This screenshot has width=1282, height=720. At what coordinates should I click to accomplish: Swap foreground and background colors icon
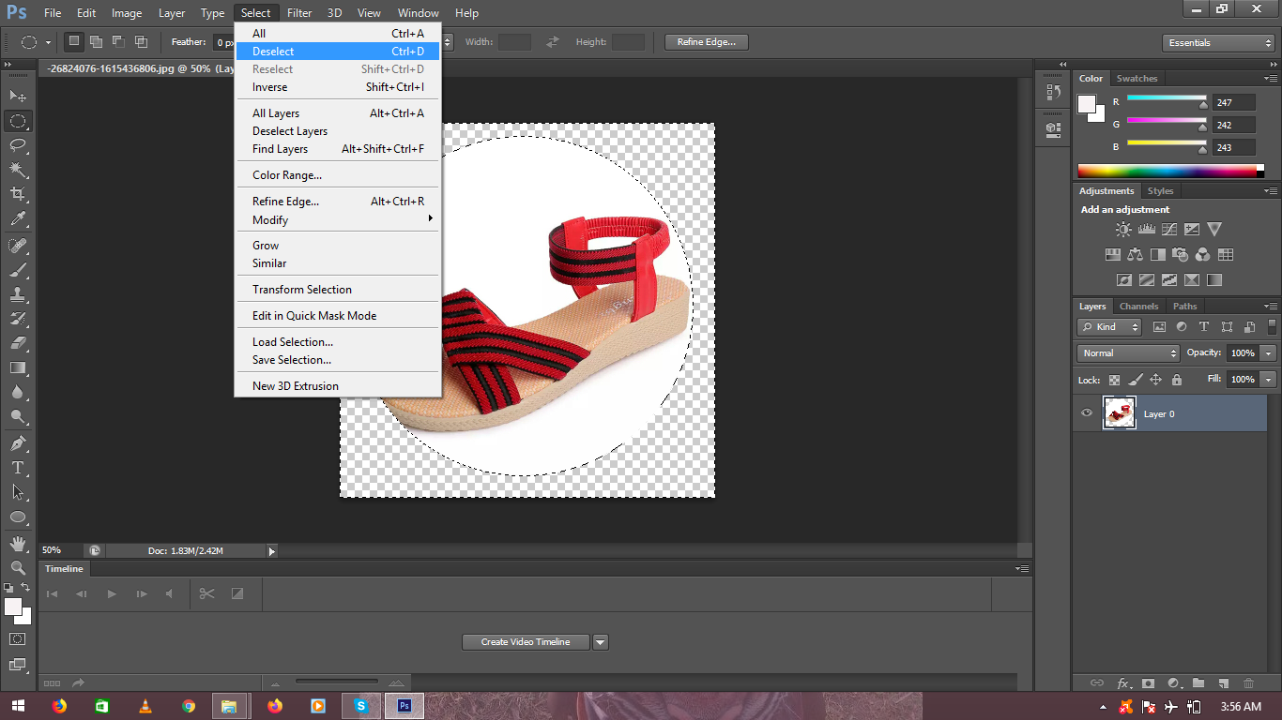point(26,588)
